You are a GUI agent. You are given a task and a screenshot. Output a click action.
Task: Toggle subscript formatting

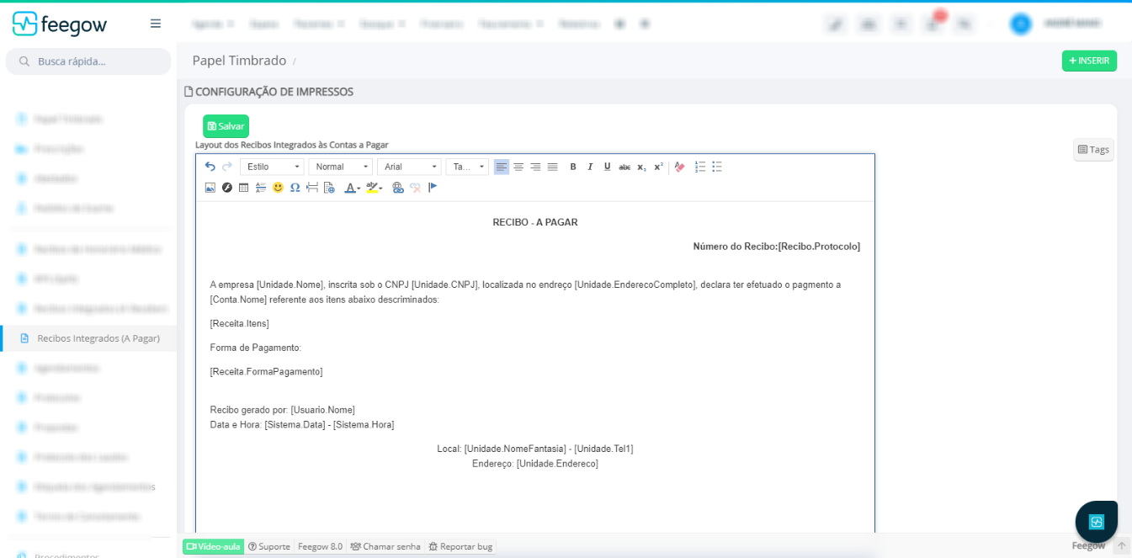point(641,167)
